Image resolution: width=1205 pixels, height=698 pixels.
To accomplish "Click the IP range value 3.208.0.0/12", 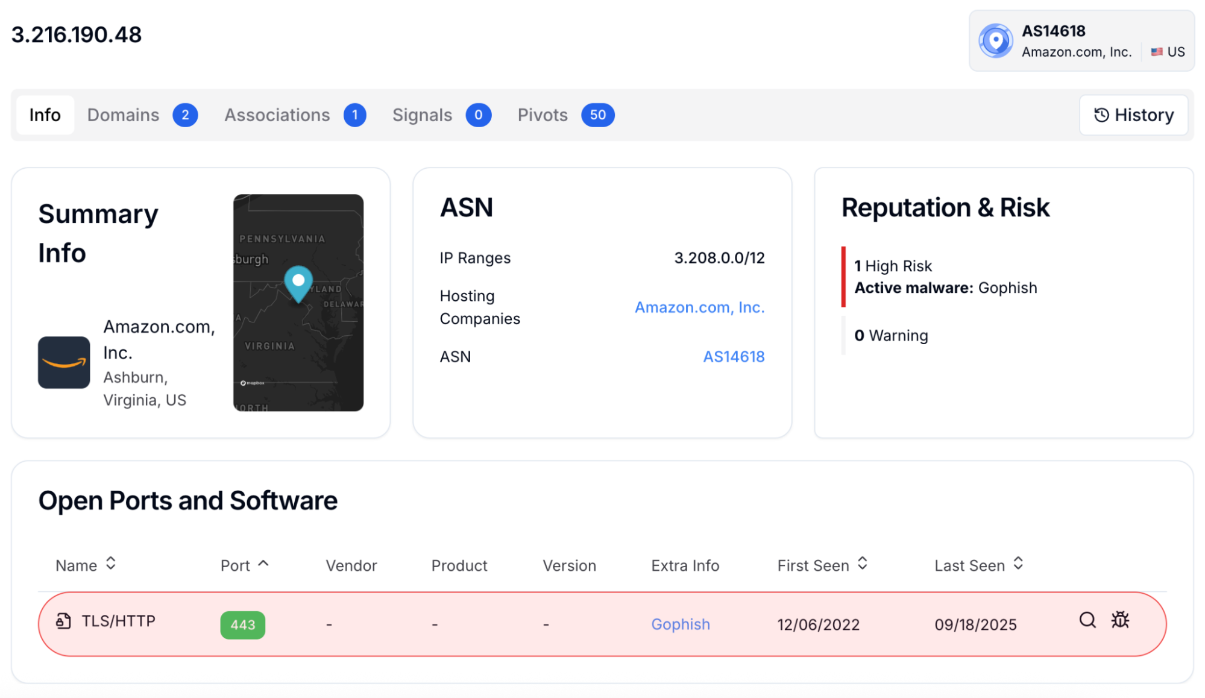I will click(x=719, y=258).
